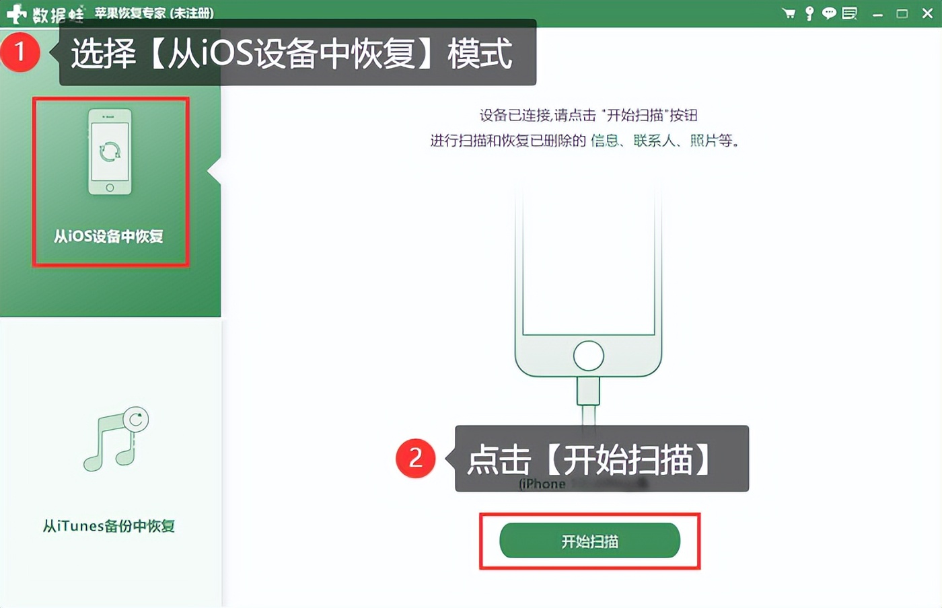This screenshot has height=608, width=942.
Task: Open the menu list icon in title bar
Action: pyautogui.click(x=850, y=13)
